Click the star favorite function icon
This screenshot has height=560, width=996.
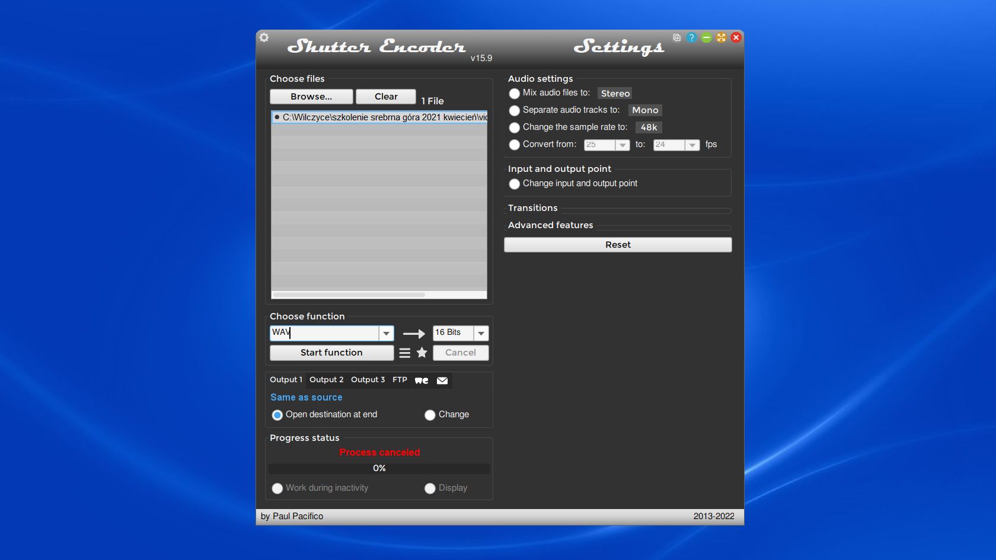[422, 353]
